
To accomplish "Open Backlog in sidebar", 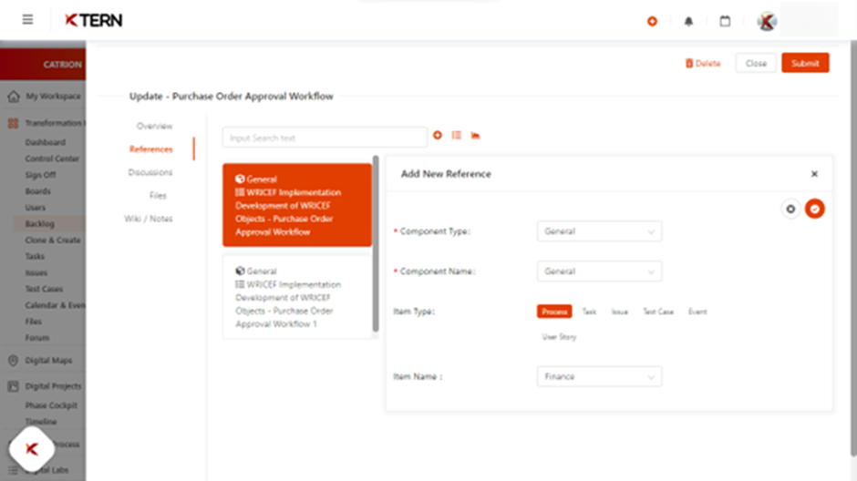I will pyautogui.click(x=39, y=224).
